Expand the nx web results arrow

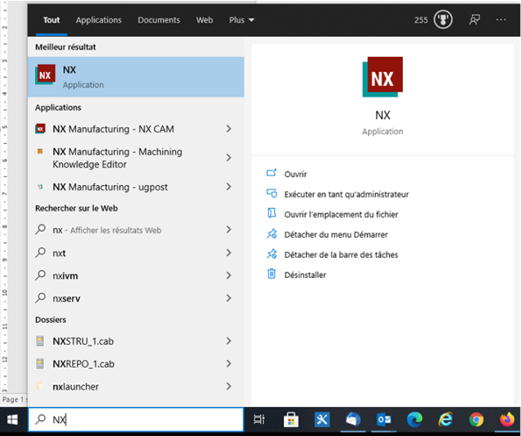click(x=229, y=230)
